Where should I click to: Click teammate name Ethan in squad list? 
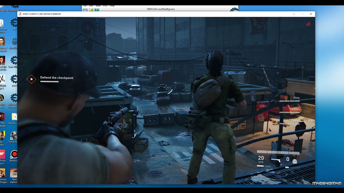pyautogui.click(x=296, y=109)
